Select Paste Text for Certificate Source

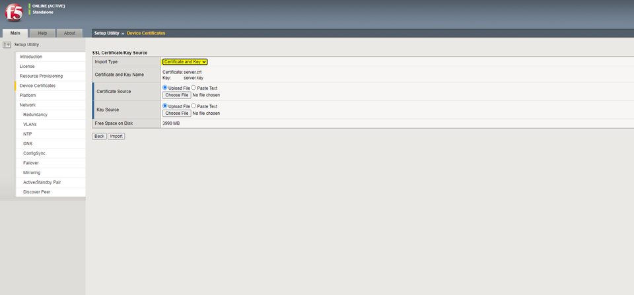(194, 88)
